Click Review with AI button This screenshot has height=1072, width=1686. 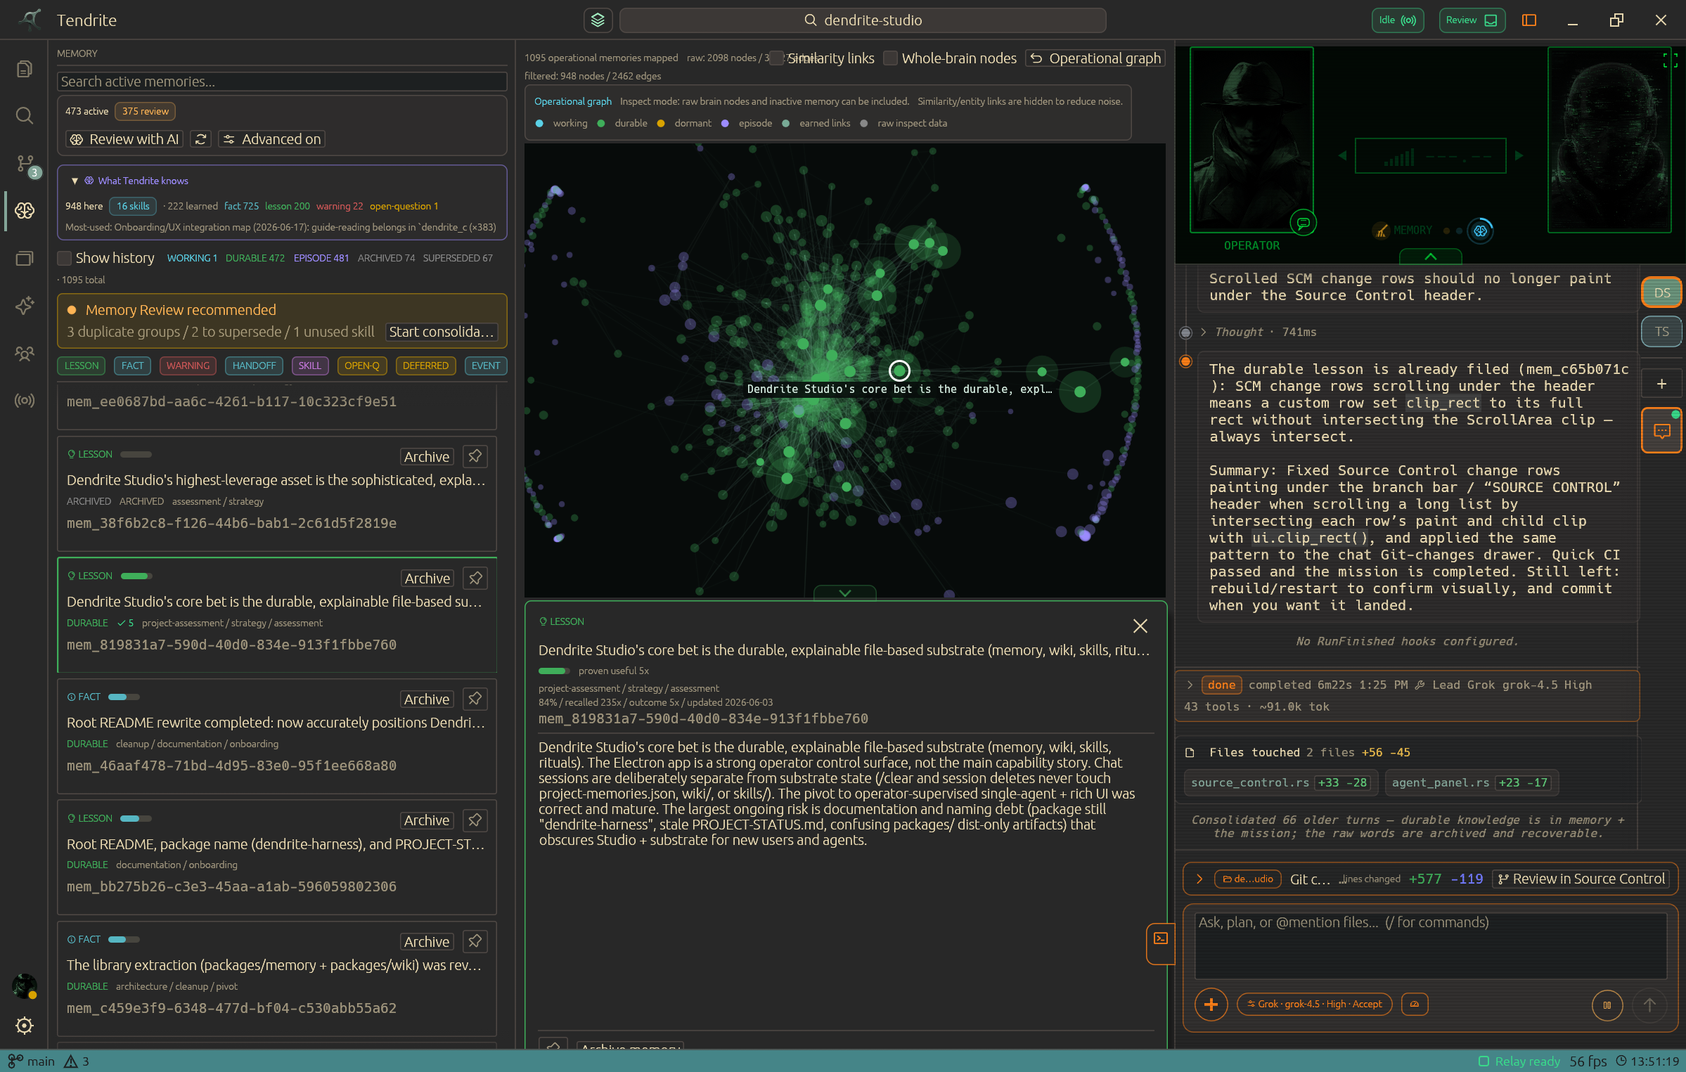[x=124, y=139]
